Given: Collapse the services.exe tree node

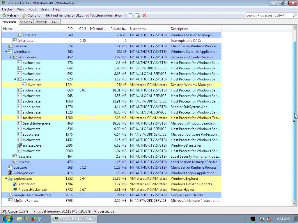Looking at the screenshot, I should (11, 57).
